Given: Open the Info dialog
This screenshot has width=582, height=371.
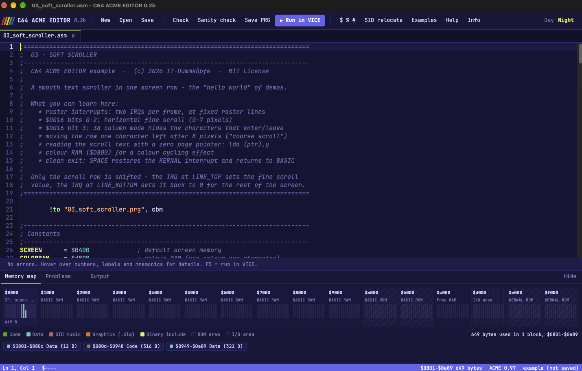Looking at the screenshot, I should 474,20.
